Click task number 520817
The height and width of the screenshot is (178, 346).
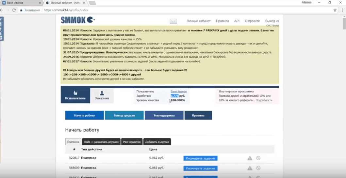click(74, 158)
